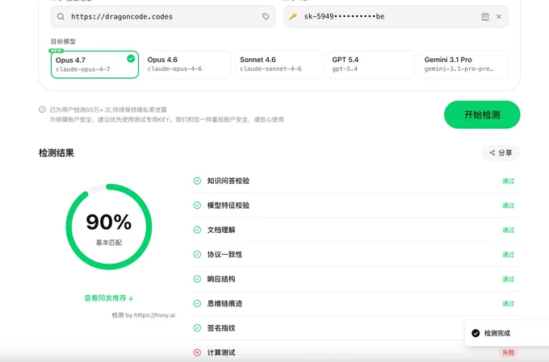
Task: Click the check icon for 思维链痕迹
Action: (197, 303)
